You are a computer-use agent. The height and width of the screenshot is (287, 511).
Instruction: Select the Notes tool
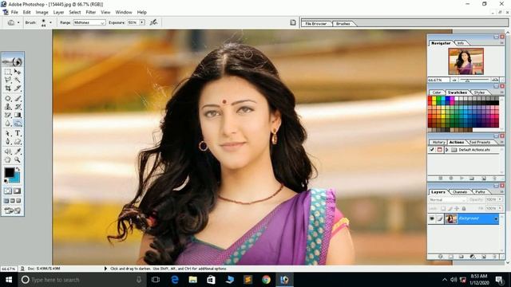click(8, 151)
